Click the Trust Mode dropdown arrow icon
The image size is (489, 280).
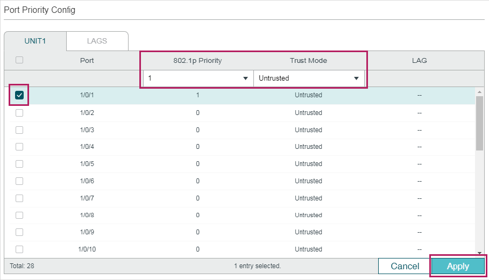[x=356, y=78]
